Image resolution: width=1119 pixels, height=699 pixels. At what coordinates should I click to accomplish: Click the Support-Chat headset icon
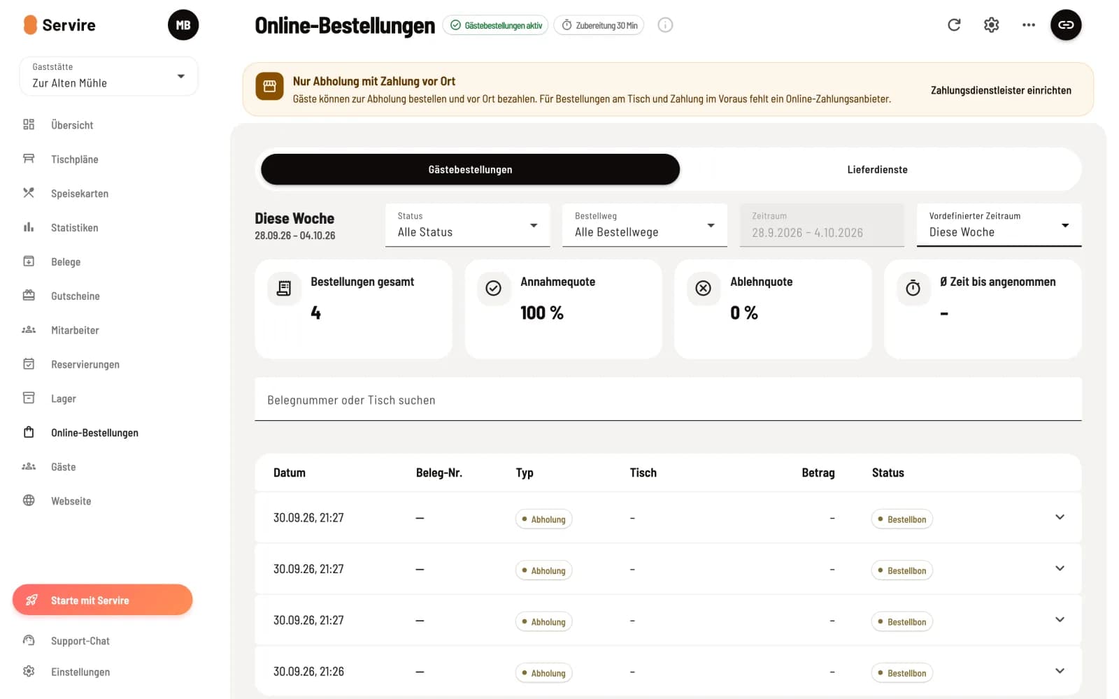pyautogui.click(x=29, y=640)
